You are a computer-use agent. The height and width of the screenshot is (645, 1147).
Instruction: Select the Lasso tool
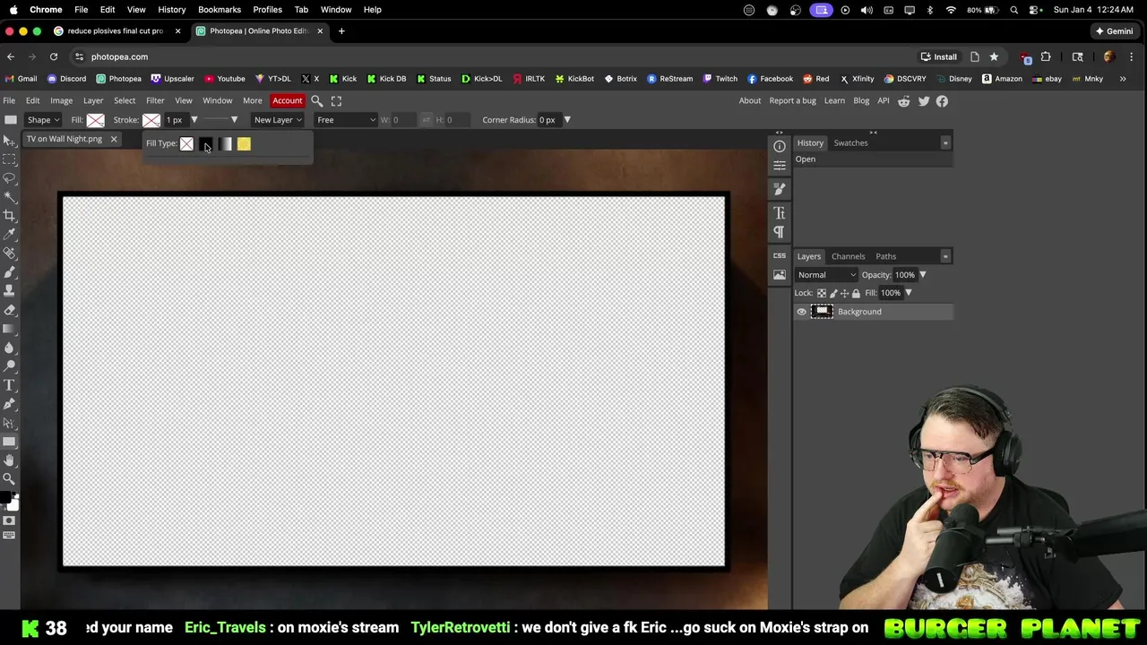pyautogui.click(x=9, y=178)
